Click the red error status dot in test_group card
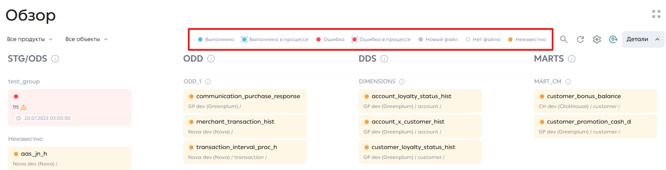Viewport: 666px width, 170px height. point(16,96)
